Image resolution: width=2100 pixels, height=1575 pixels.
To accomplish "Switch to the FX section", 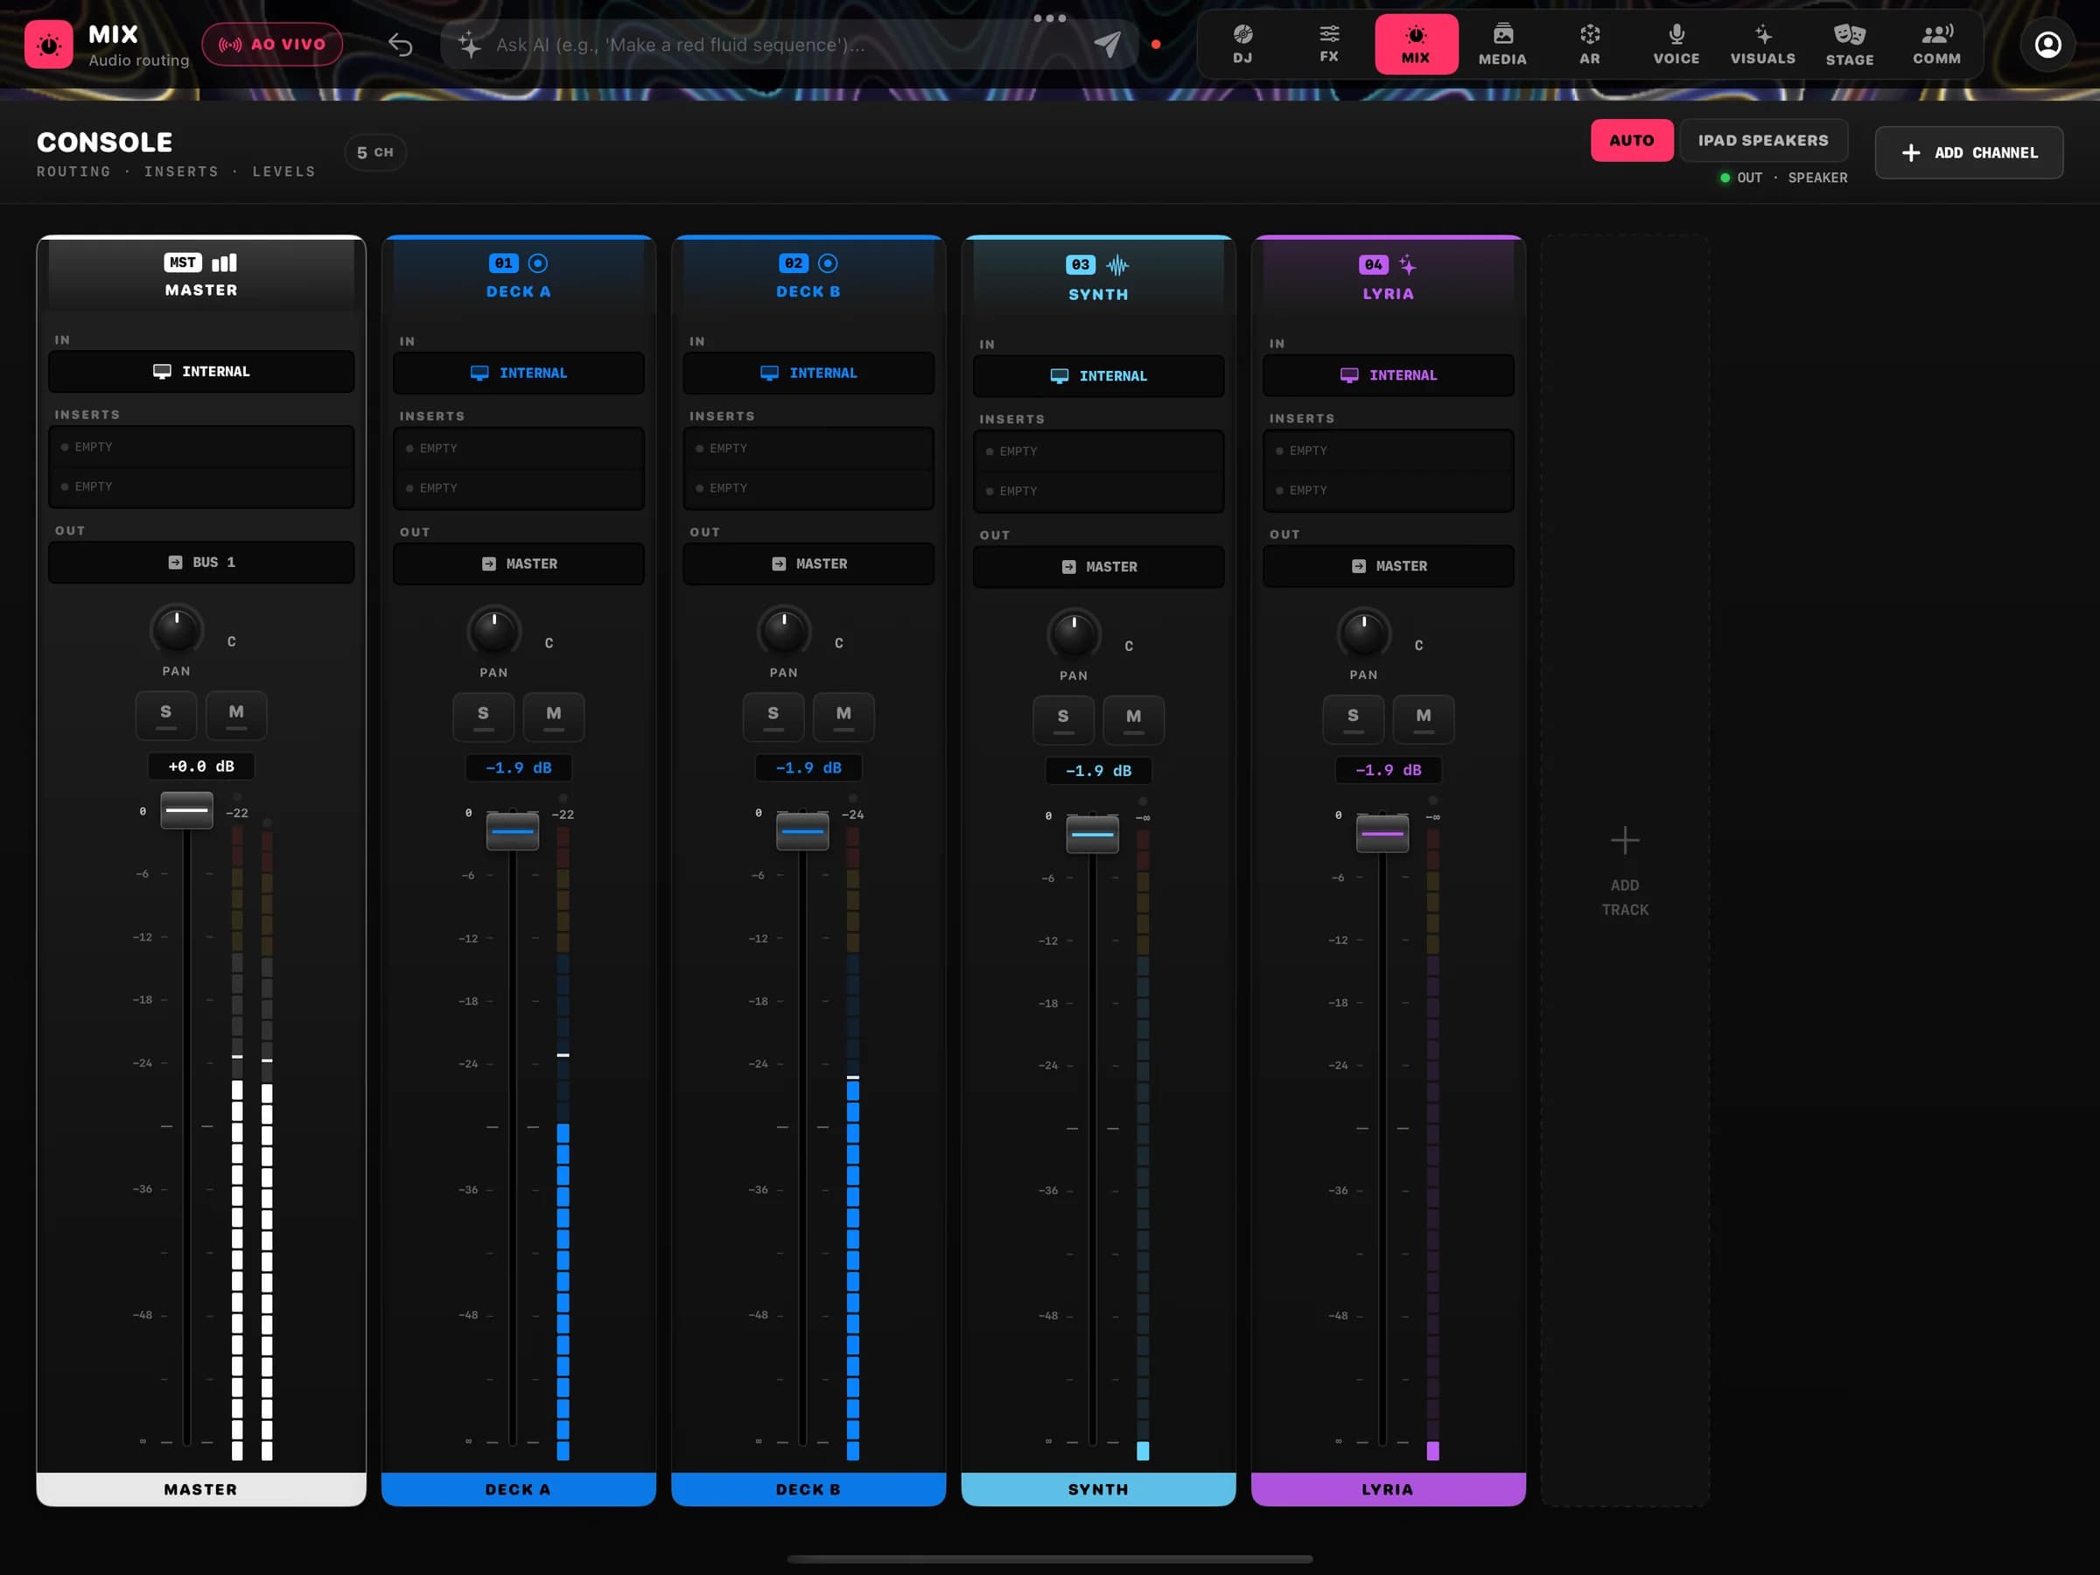I will click(1328, 45).
